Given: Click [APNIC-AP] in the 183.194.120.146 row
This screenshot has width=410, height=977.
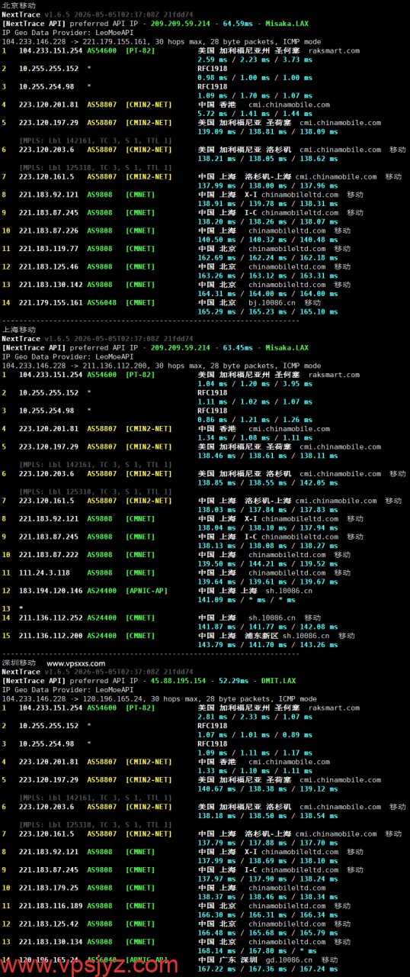Looking at the screenshot, I should (x=145, y=591).
